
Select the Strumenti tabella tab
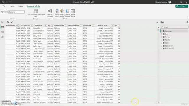click(x=33, y=6)
